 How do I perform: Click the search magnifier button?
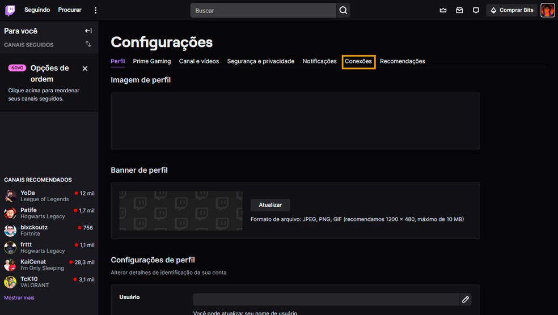[x=343, y=10]
